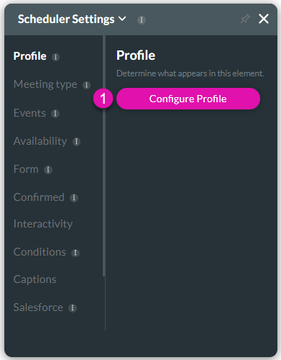
Task: Click the info icon beside Form
Action: click(x=48, y=170)
